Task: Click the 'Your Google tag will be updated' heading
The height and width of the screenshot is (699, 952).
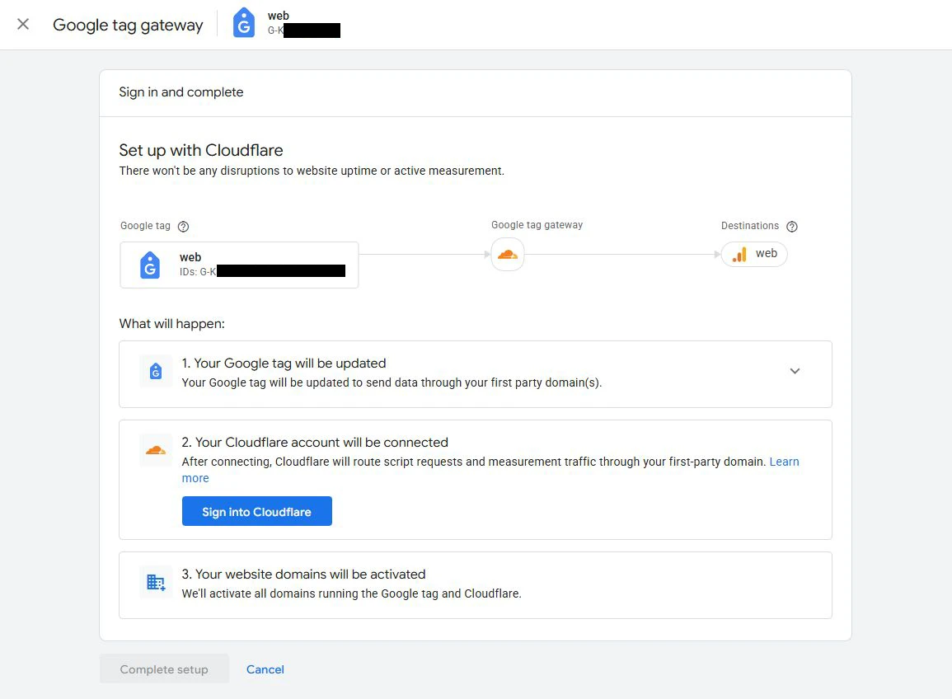Action: (x=284, y=364)
